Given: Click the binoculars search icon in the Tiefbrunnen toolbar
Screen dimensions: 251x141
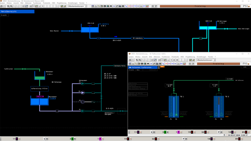Looking at the screenshot, I should [x=148, y=64].
